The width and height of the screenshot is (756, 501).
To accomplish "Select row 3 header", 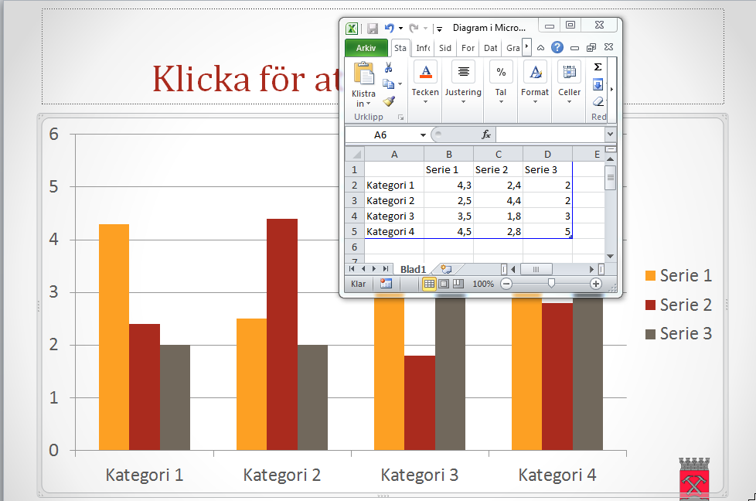I will (354, 200).
